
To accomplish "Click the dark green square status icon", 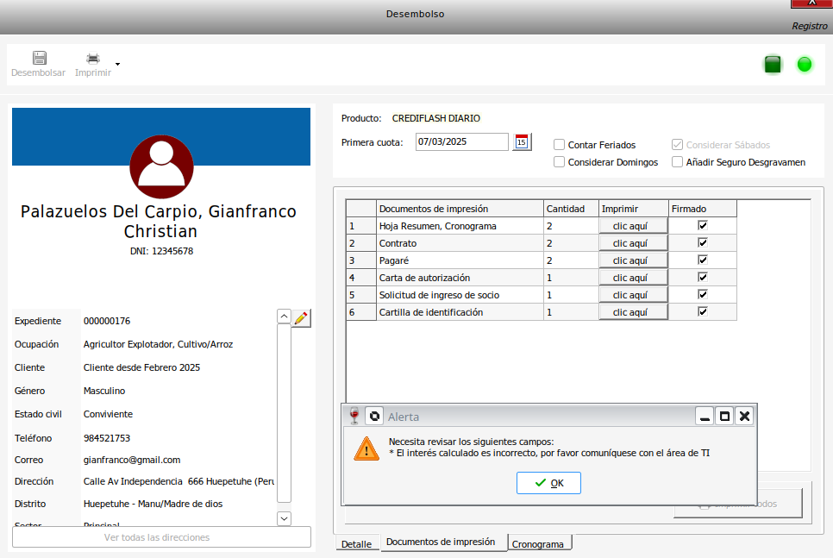I will (x=773, y=64).
